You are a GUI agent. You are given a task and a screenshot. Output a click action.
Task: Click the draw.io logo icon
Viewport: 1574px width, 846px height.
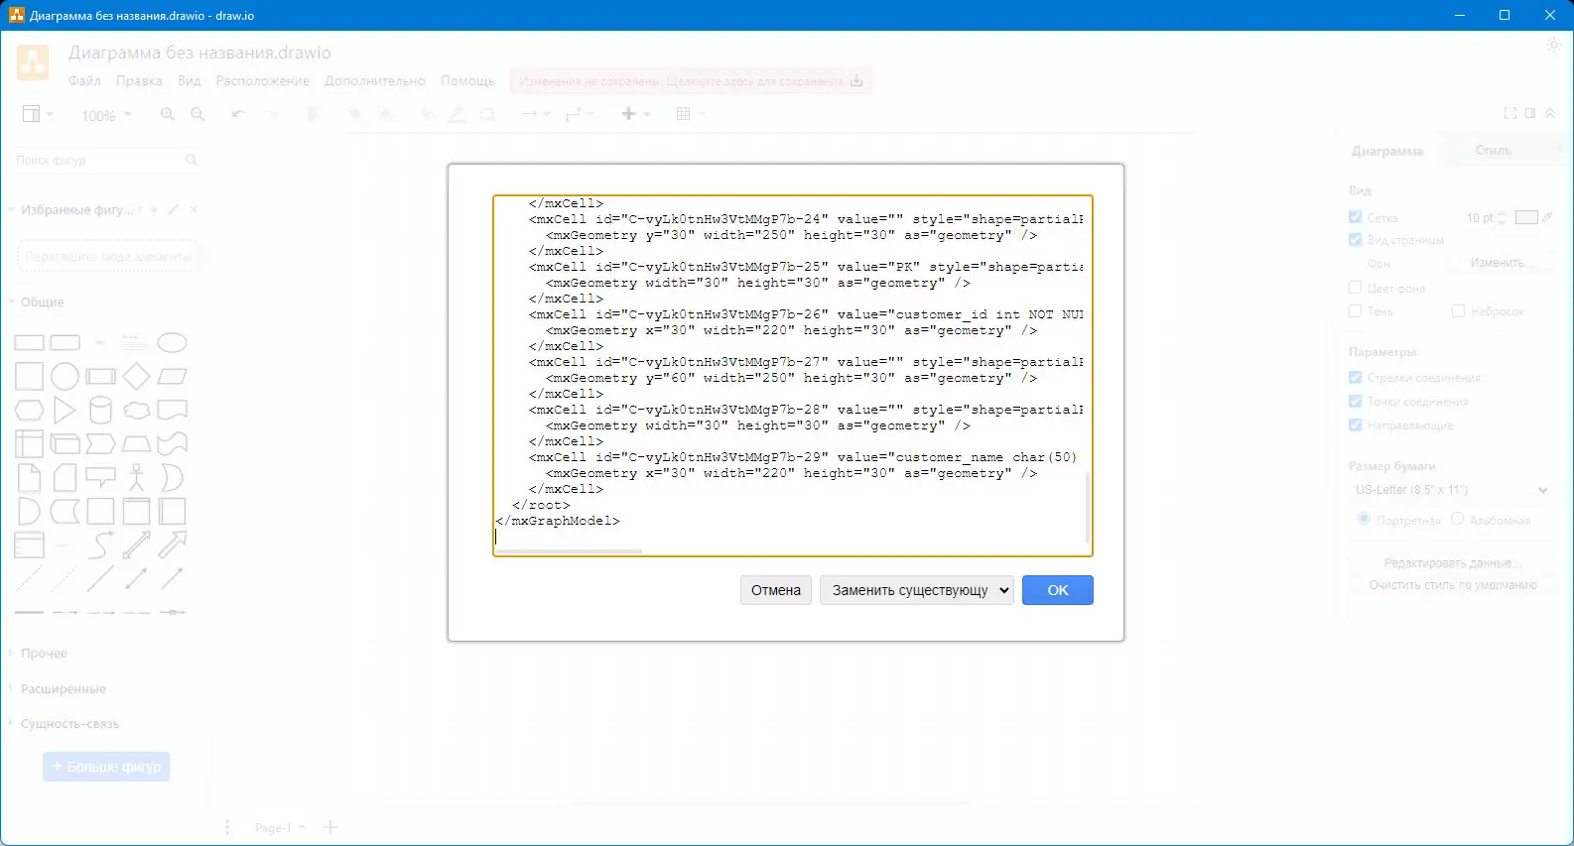point(33,62)
